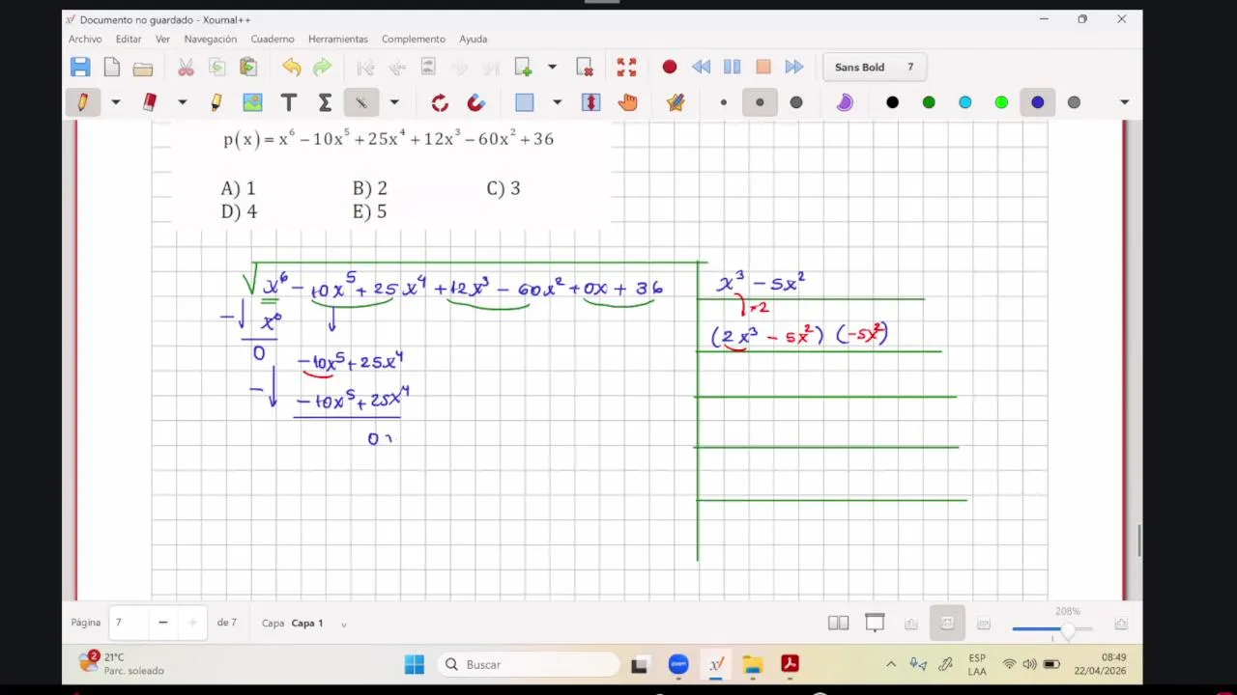Select the Text tool
Viewport: 1237px width, 695px height.
click(288, 102)
